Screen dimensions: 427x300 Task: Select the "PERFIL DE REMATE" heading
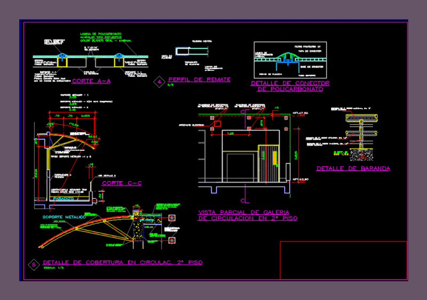coord(199,79)
